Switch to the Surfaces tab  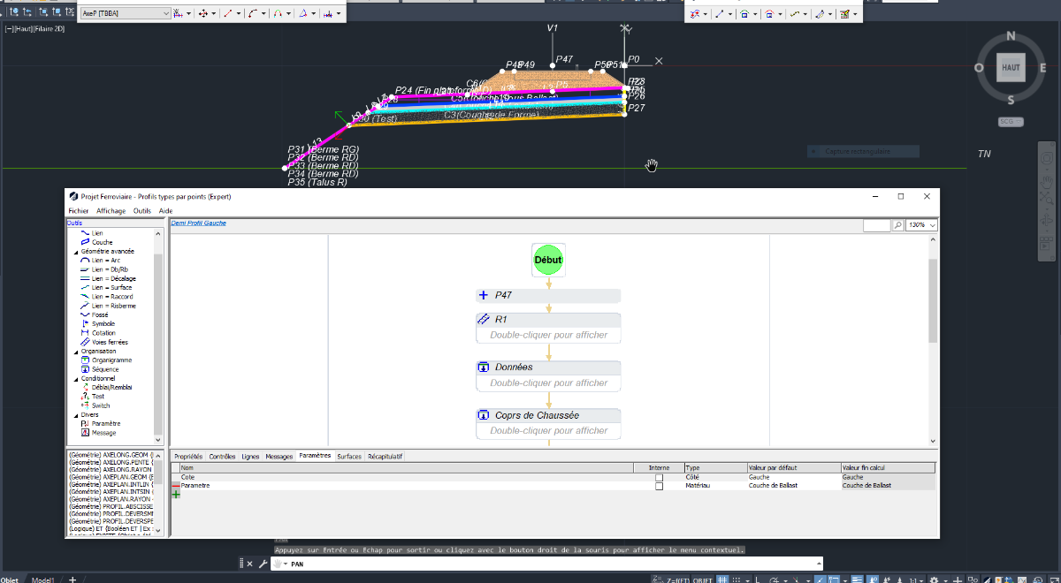click(348, 457)
